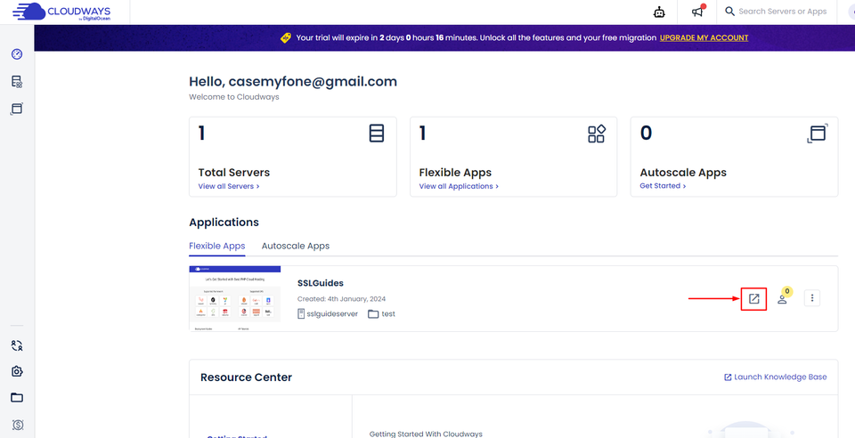Screen dimensions: 855x438
Task: Open announcements megaphone icon
Action: click(697, 12)
